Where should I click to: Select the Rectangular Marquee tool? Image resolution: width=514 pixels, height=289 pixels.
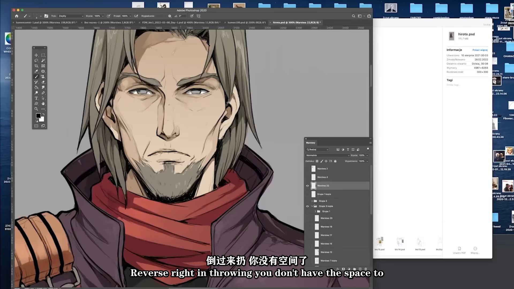pos(43,55)
